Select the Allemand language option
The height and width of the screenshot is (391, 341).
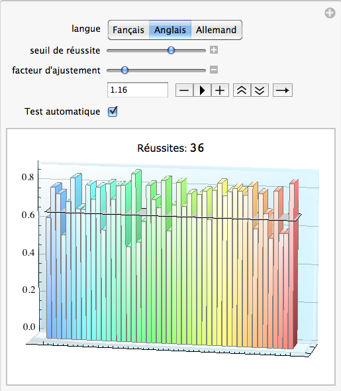pyautogui.click(x=217, y=30)
